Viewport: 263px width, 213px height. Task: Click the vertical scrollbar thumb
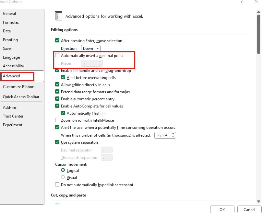[258, 34]
